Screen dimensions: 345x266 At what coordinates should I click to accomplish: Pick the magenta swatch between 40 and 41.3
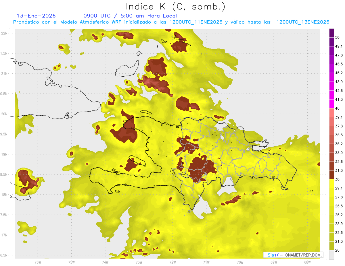(331, 104)
